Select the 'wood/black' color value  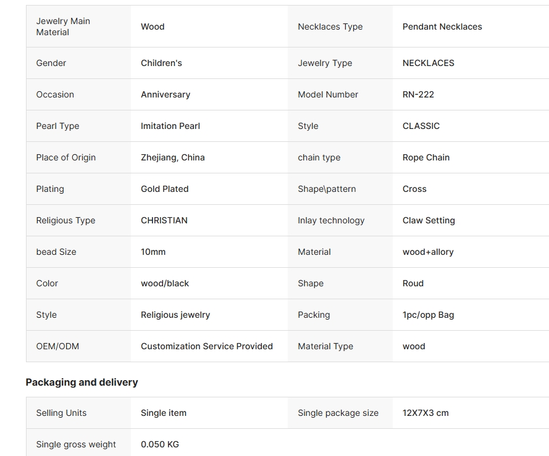coord(165,283)
